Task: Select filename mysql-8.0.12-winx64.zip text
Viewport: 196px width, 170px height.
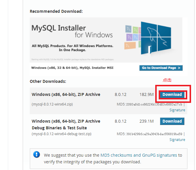Action: pos(52,104)
